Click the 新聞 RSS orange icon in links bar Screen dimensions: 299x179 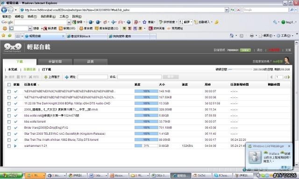[61, 28]
